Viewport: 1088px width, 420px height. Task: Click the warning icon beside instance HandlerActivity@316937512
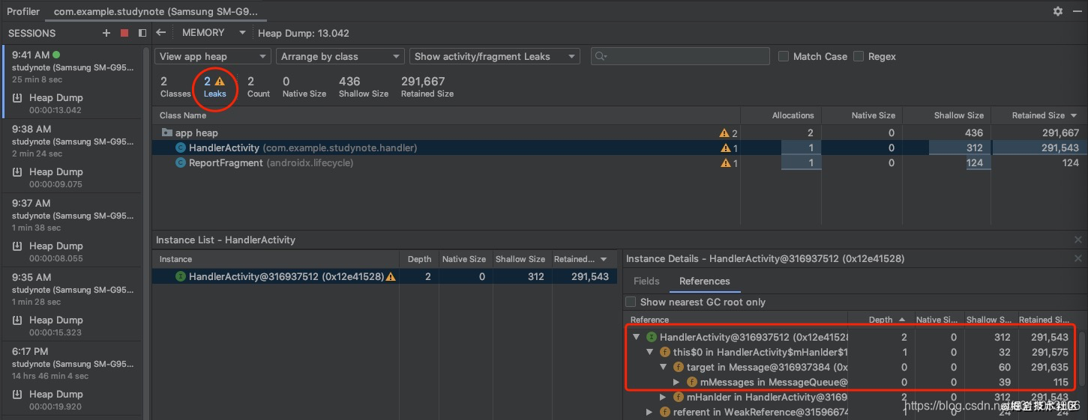(x=391, y=276)
